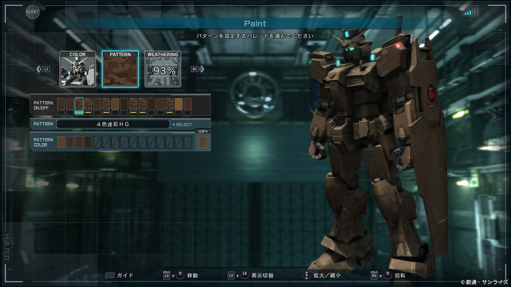Toggle the highlighted third camo palette slot
Screen dimensions: 511x287
[x=79, y=106]
